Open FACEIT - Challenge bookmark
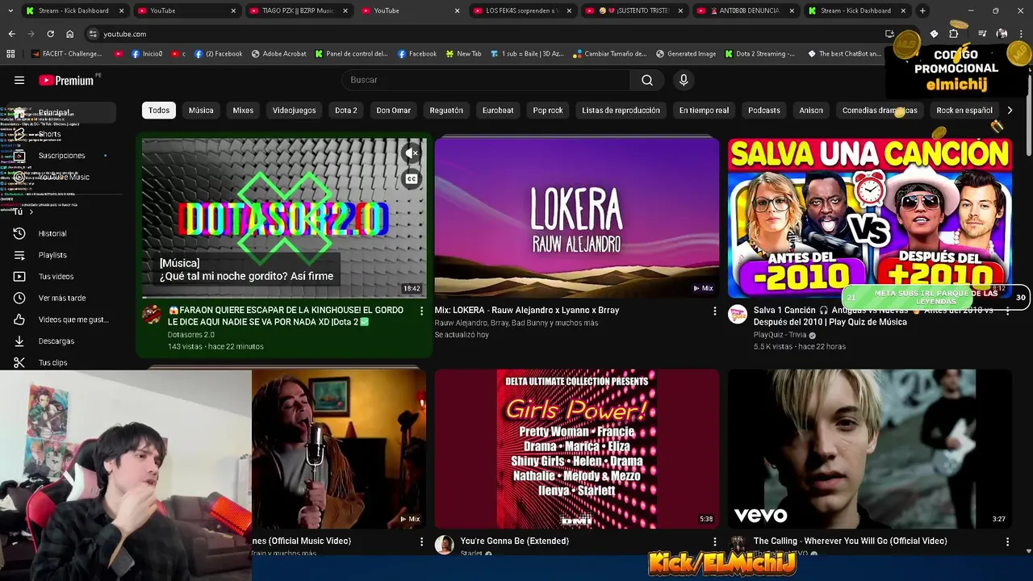 [x=67, y=54]
